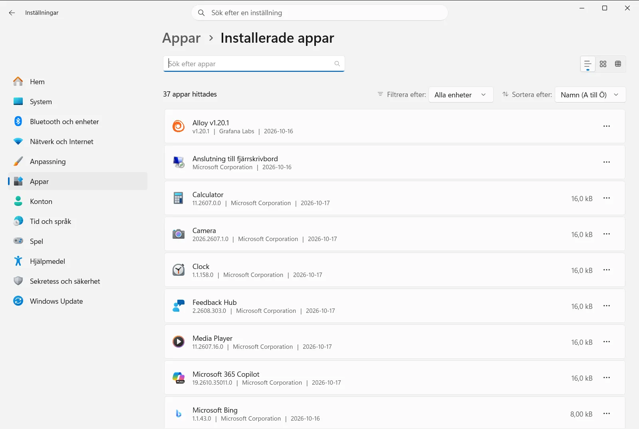Click the Clock app icon

(x=179, y=270)
